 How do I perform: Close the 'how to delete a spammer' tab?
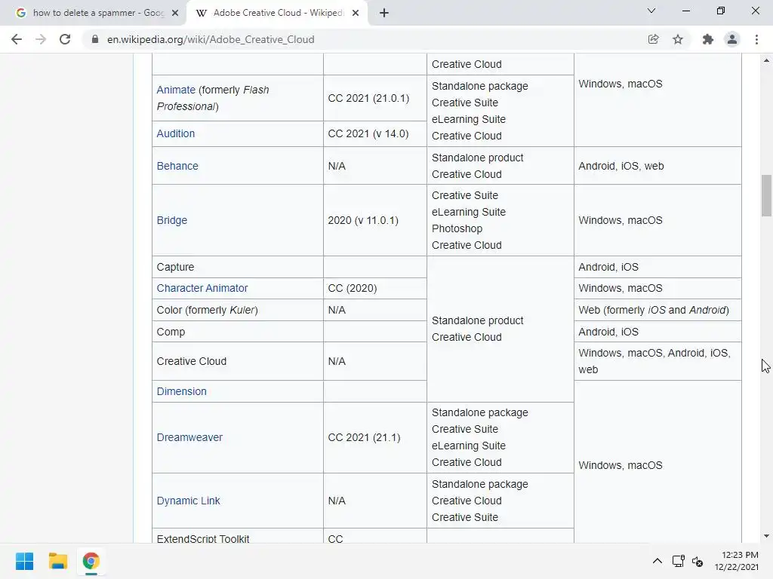pos(175,13)
